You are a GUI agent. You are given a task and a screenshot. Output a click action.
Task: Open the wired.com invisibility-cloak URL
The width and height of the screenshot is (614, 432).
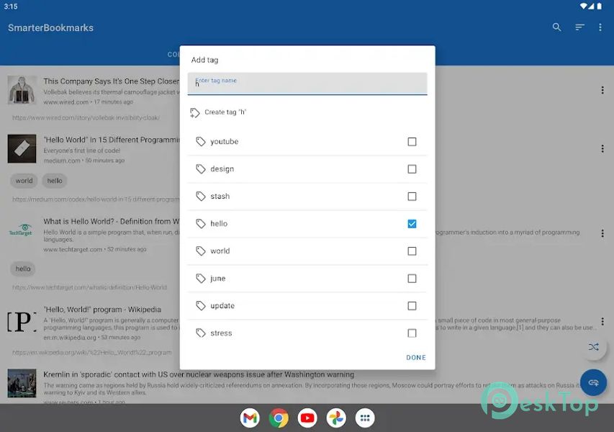[x=86, y=117]
